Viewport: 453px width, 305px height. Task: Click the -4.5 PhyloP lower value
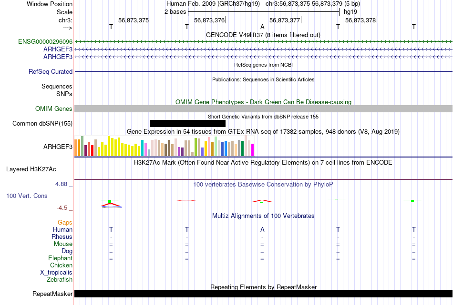(x=62, y=208)
